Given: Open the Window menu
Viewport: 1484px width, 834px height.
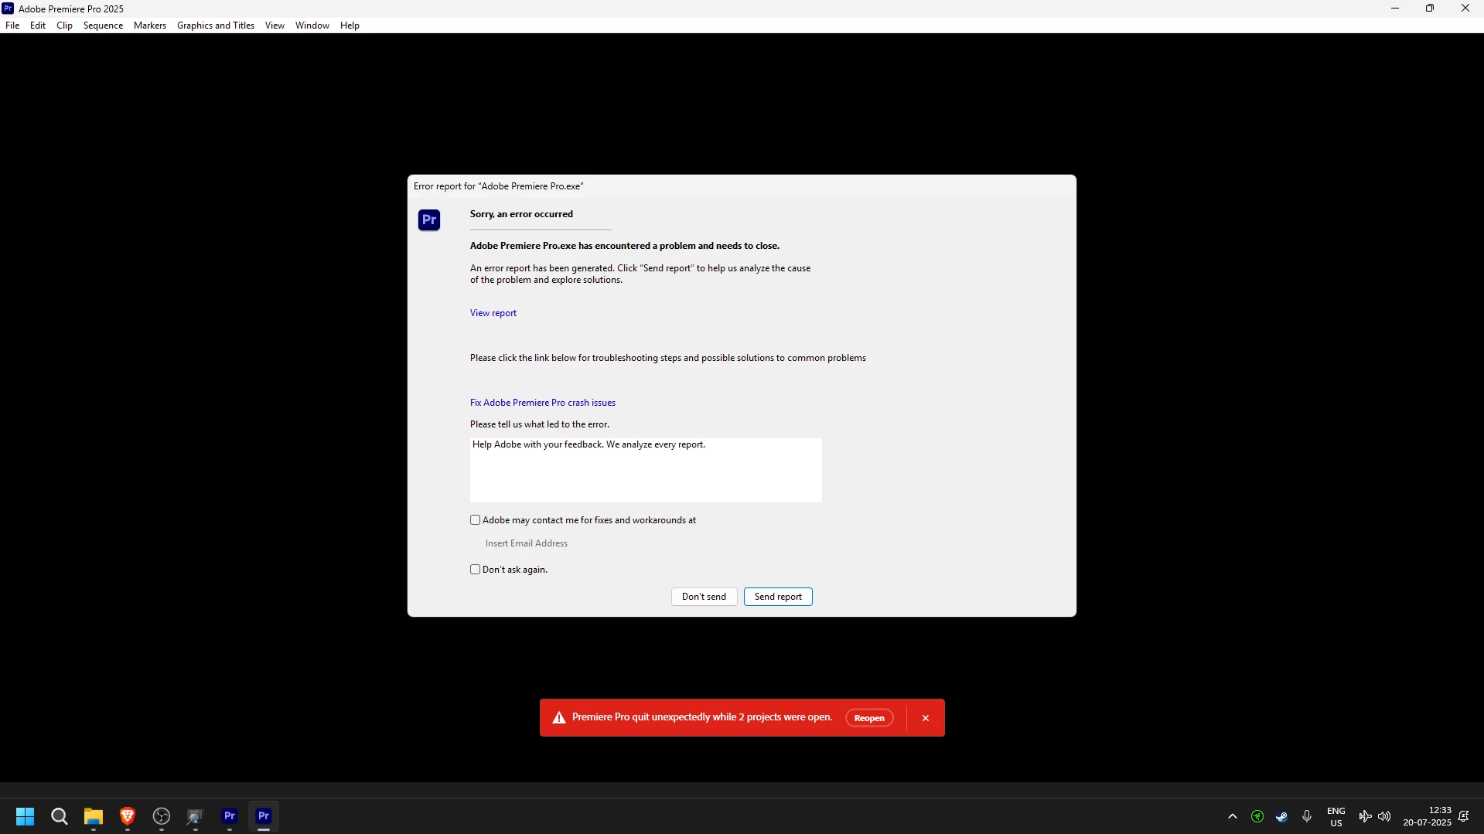Looking at the screenshot, I should click(312, 26).
